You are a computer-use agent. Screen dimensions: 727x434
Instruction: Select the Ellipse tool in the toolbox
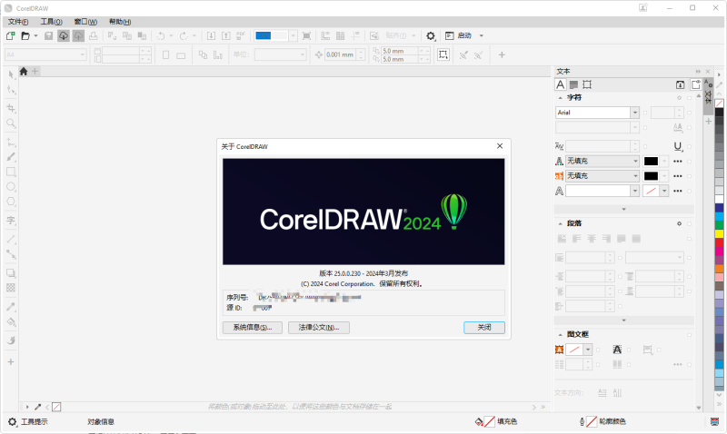click(11, 187)
